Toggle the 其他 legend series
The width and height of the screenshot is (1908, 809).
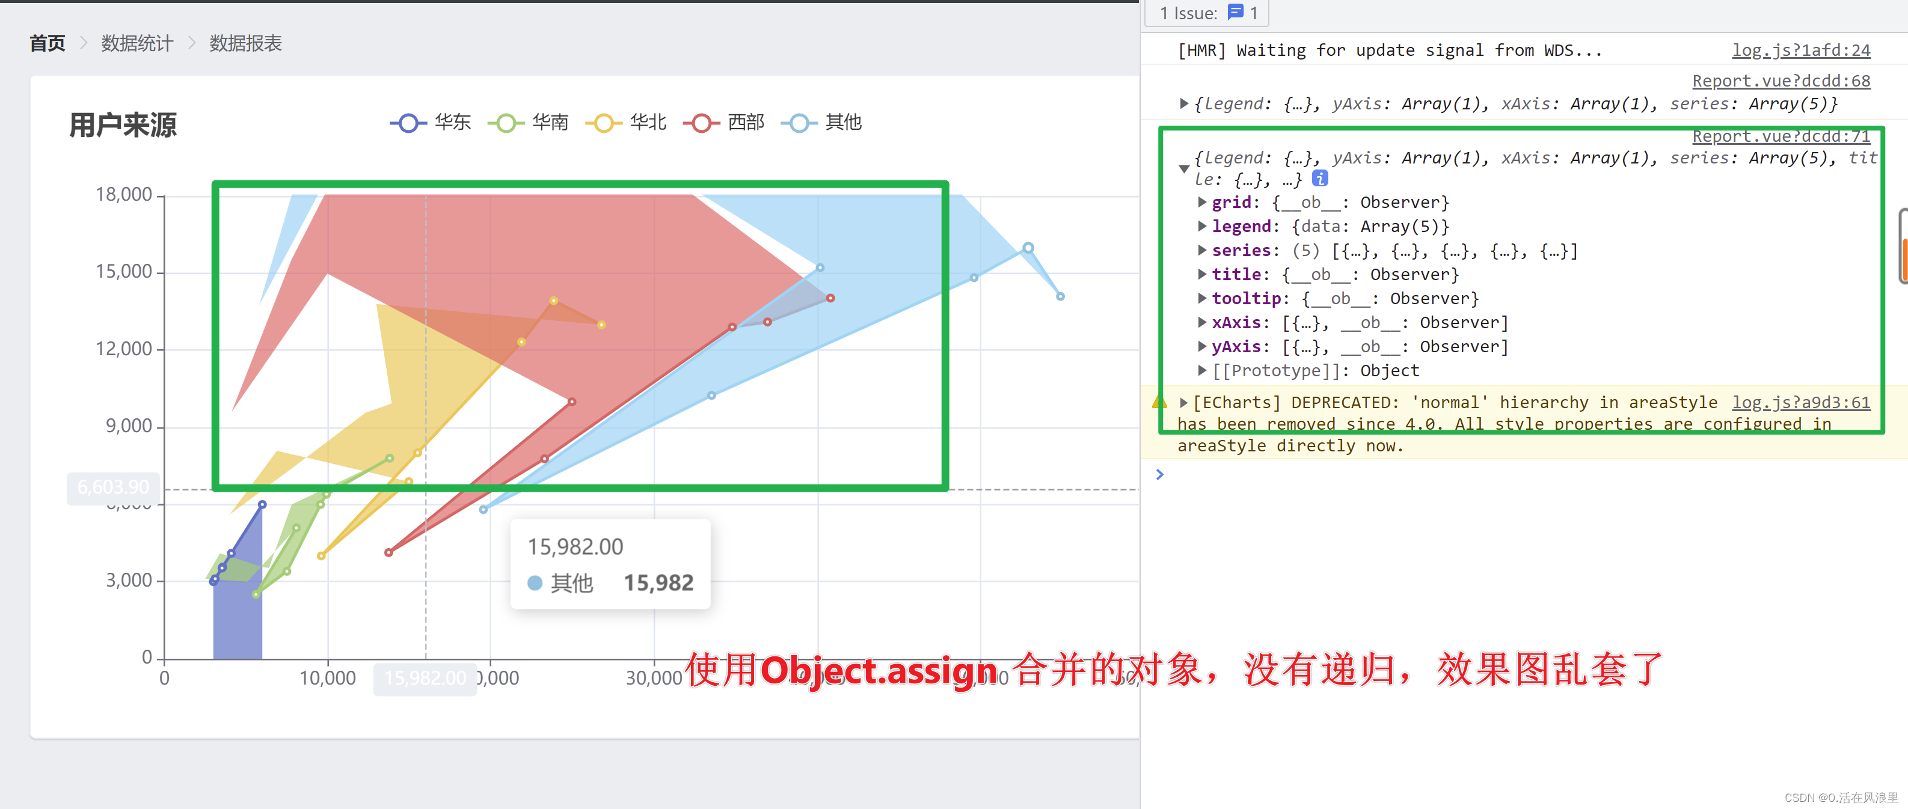(x=821, y=122)
